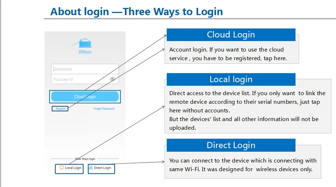Click the Direct Login blue header box
The height and width of the screenshot is (187, 336).
coord(231,145)
